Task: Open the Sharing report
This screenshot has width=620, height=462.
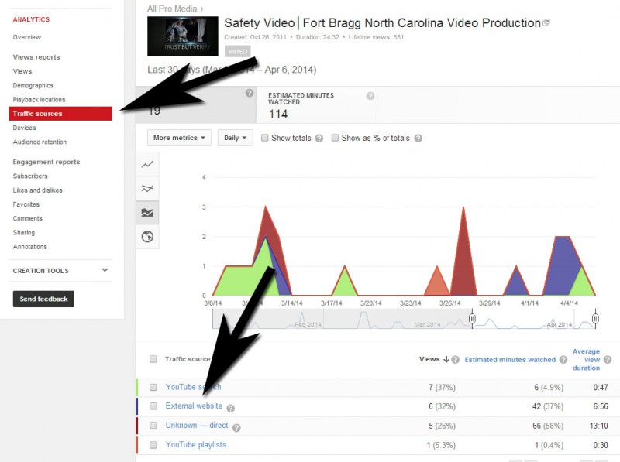Action: [24, 233]
